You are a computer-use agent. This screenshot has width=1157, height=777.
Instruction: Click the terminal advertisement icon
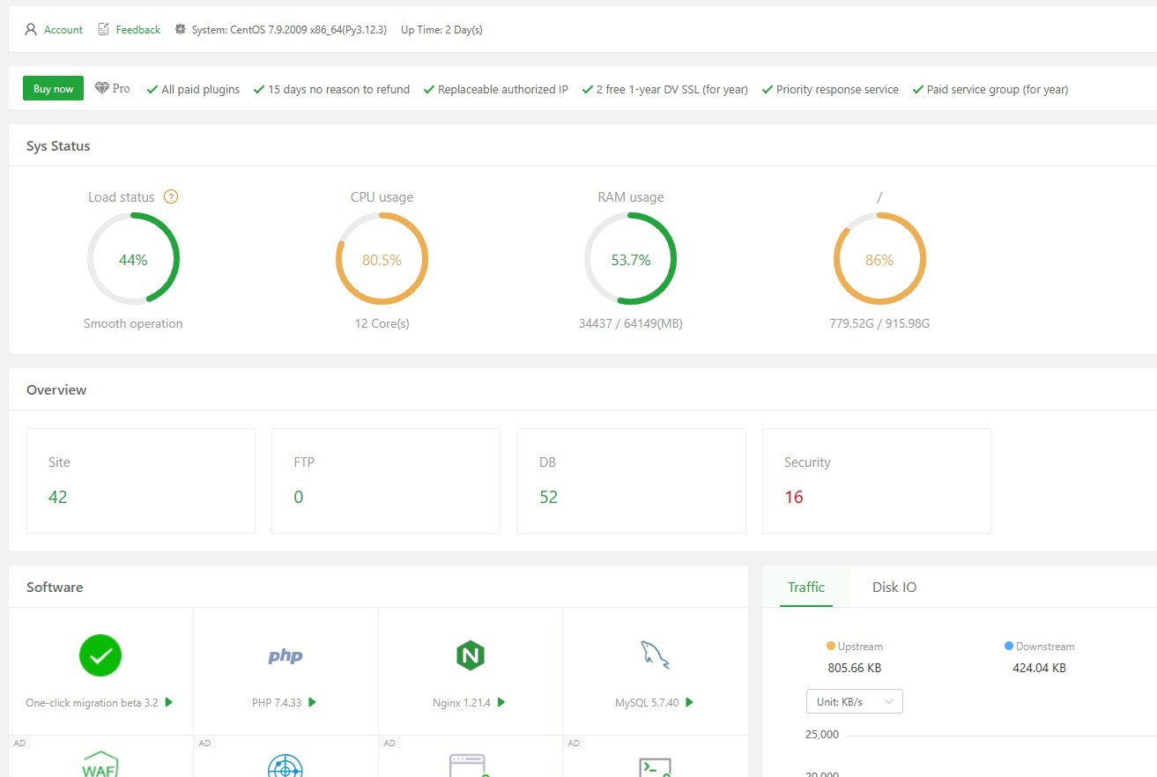654,766
